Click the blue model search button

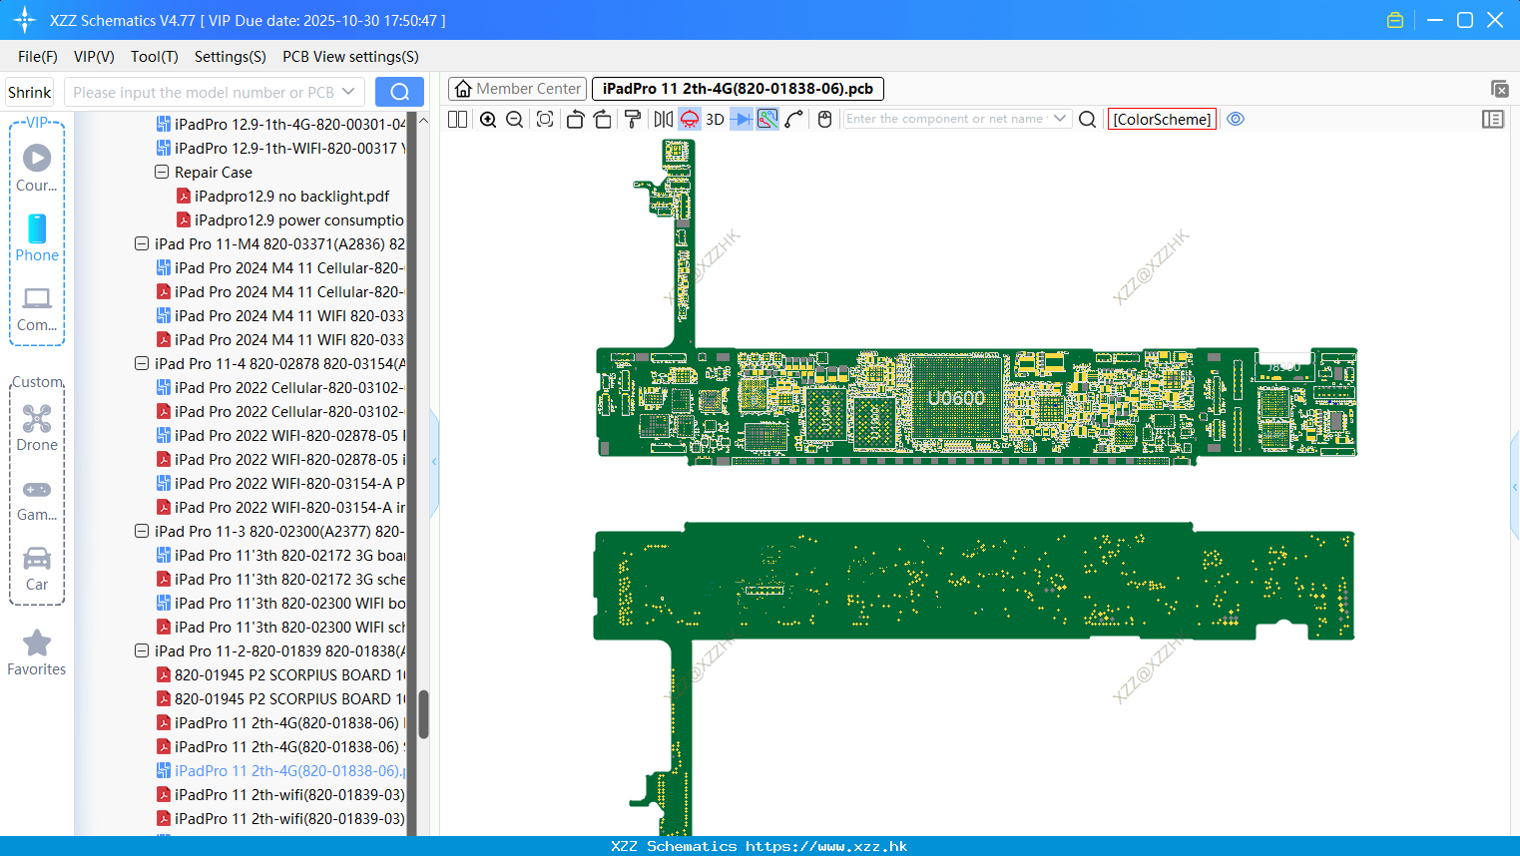point(399,92)
